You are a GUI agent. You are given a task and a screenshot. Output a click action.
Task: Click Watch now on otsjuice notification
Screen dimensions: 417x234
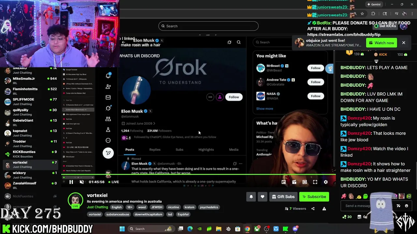point(381,43)
